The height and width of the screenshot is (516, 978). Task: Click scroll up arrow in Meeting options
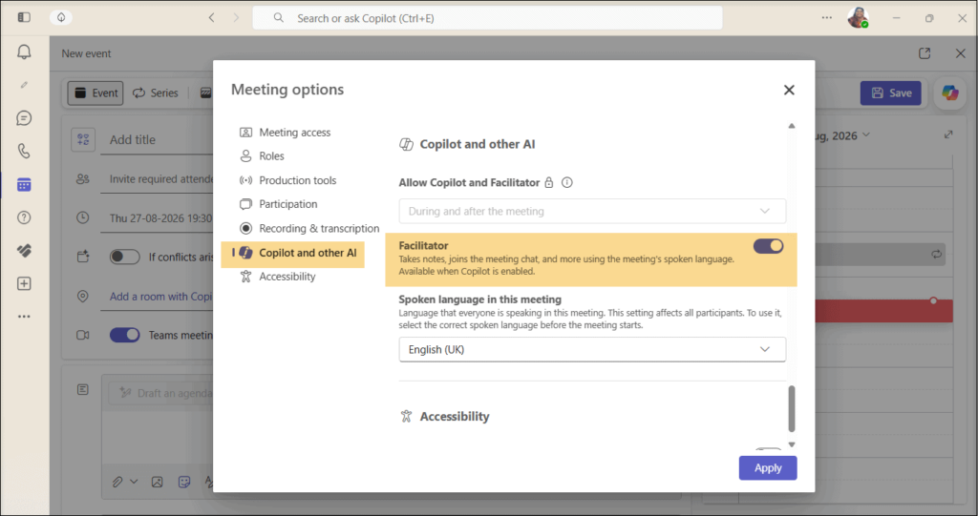792,126
